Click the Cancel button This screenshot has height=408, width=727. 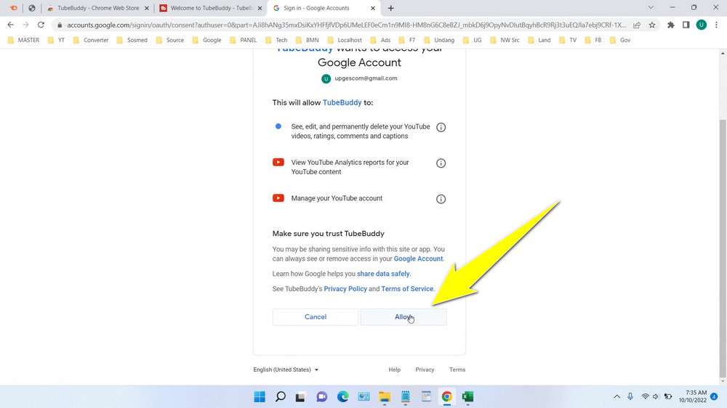(x=316, y=317)
